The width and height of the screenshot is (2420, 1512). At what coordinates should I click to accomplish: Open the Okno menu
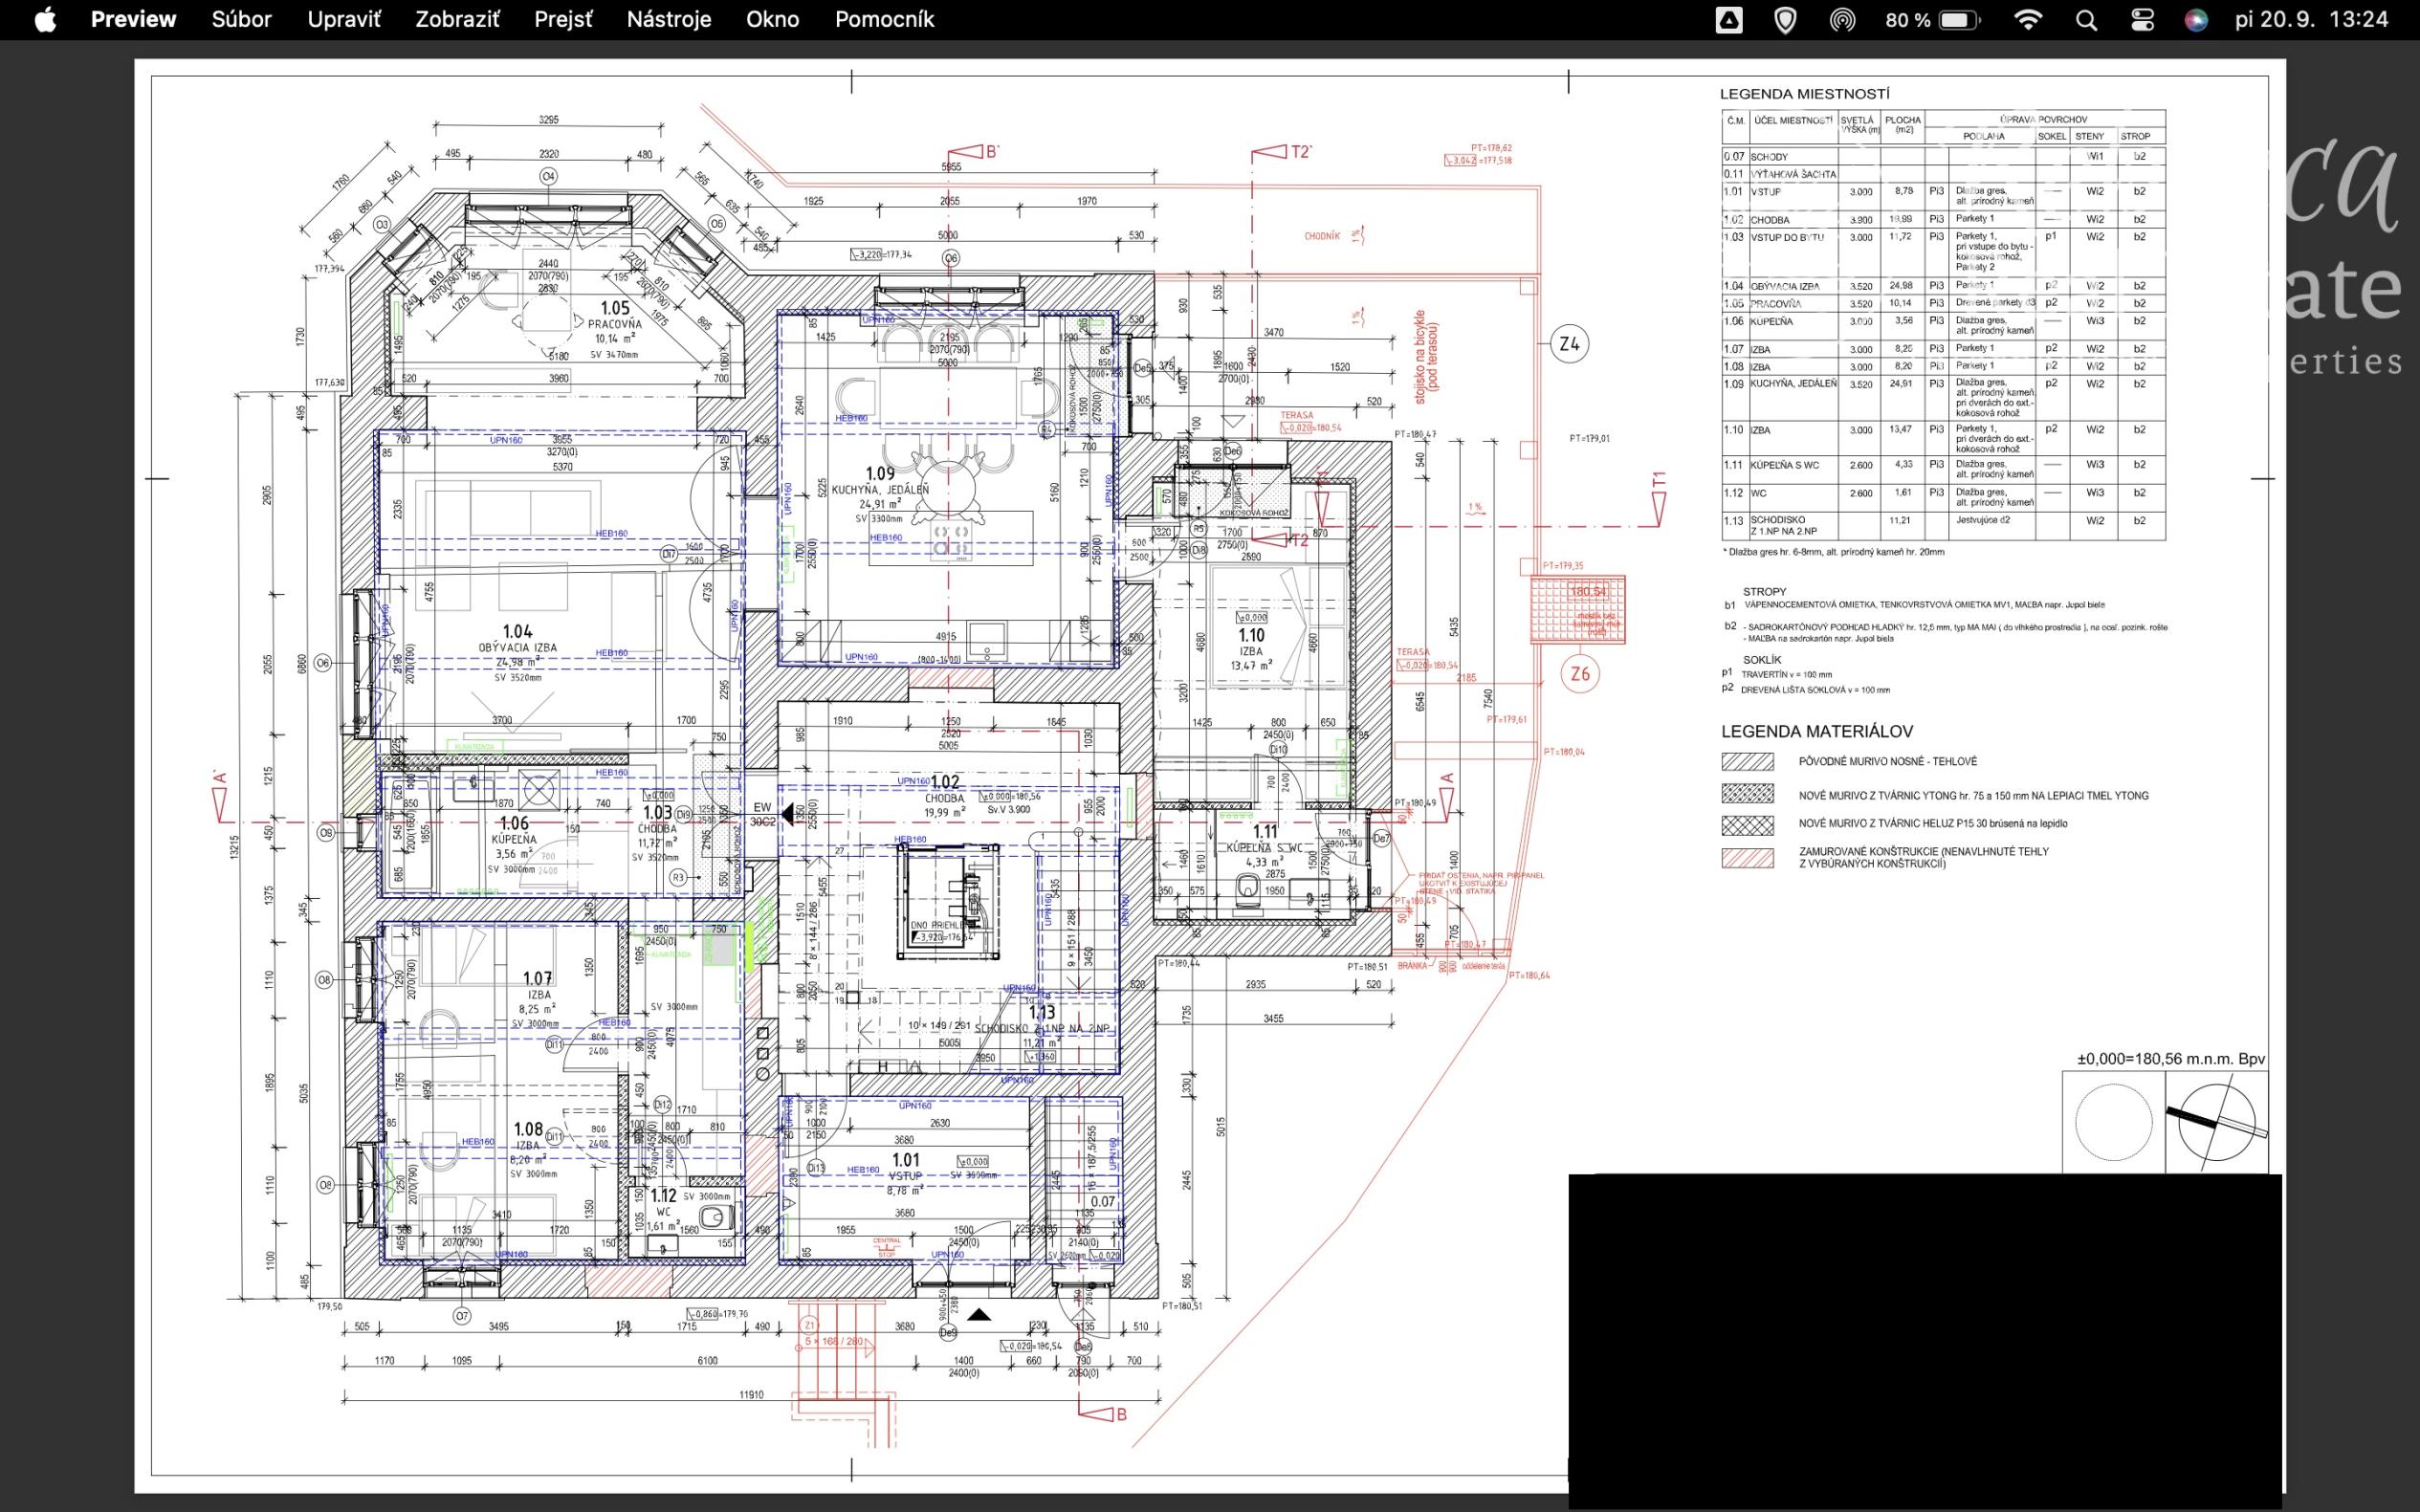[x=772, y=20]
